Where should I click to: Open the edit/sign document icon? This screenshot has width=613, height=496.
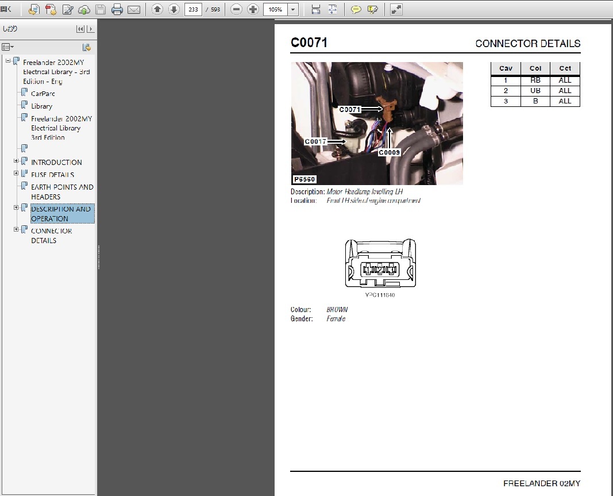68,9
